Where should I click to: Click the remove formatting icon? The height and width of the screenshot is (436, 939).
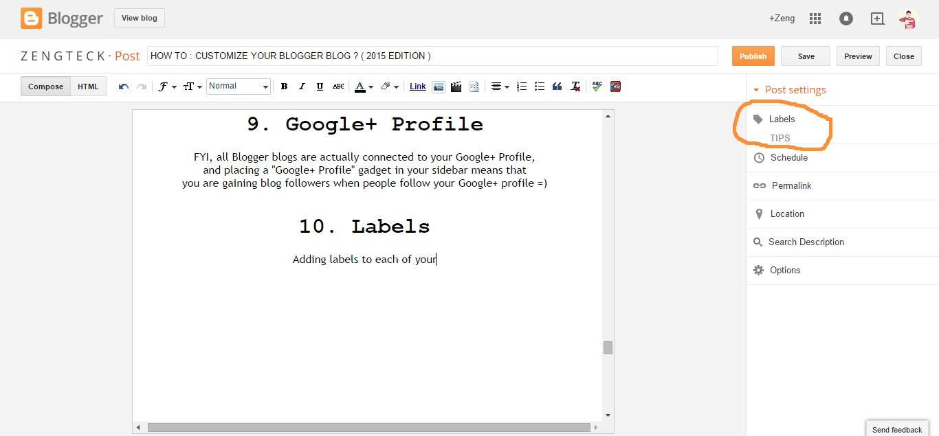coord(576,87)
